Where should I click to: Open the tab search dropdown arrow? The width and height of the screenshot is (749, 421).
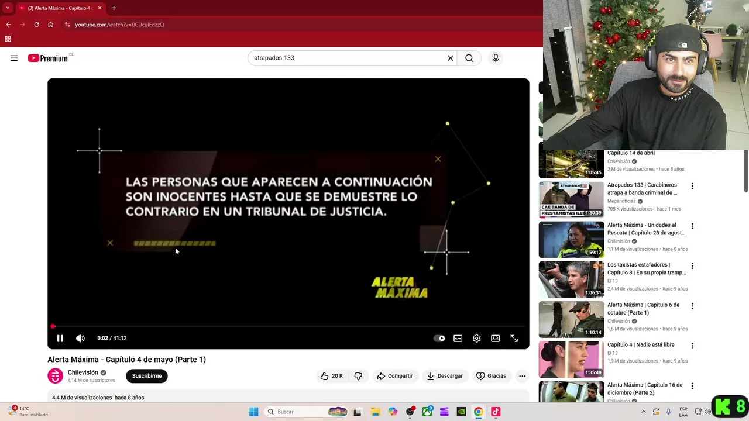(x=7, y=8)
